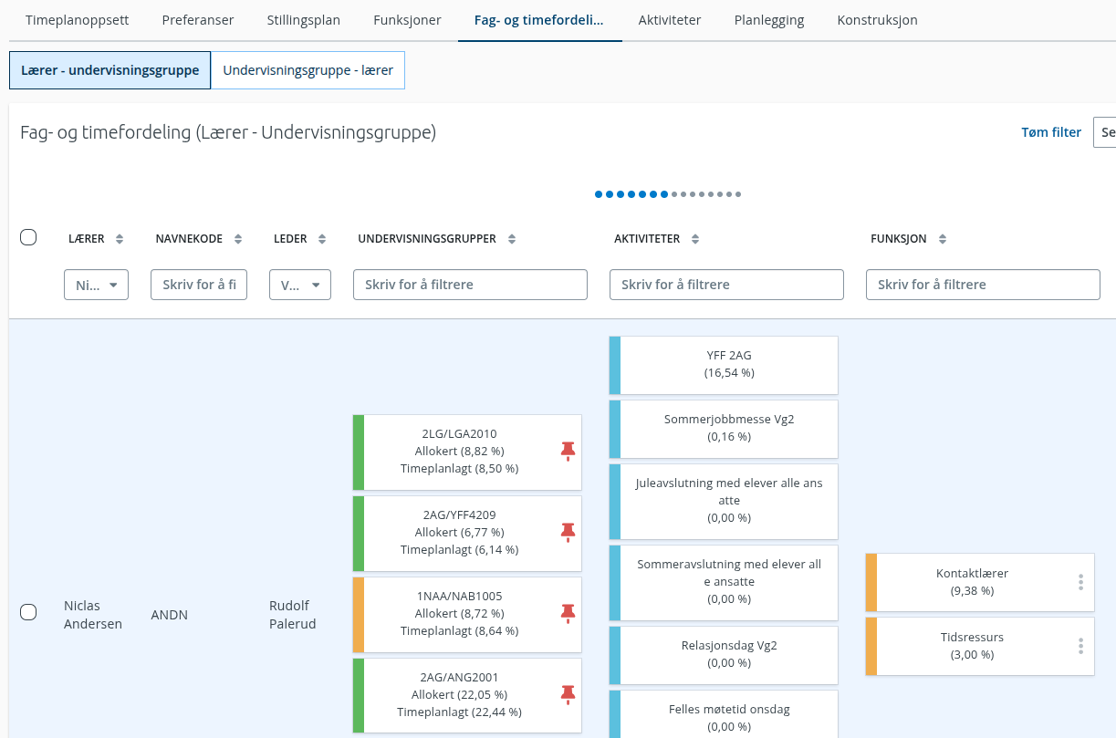Screen dimensions: 1116x738
Task: Sort by Funksjon column arrows
Action: (942, 239)
